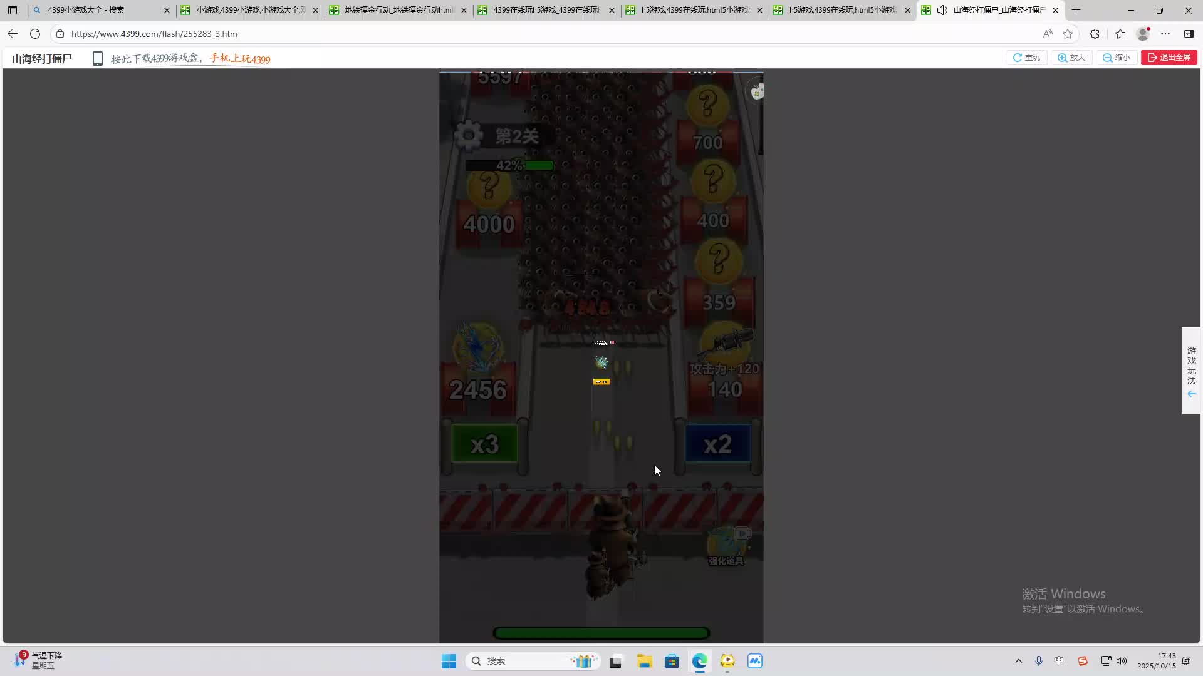The height and width of the screenshot is (676, 1203).
Task: Collapse the 游戏玩法 side panel arrow
Action: coord(1191,394)
